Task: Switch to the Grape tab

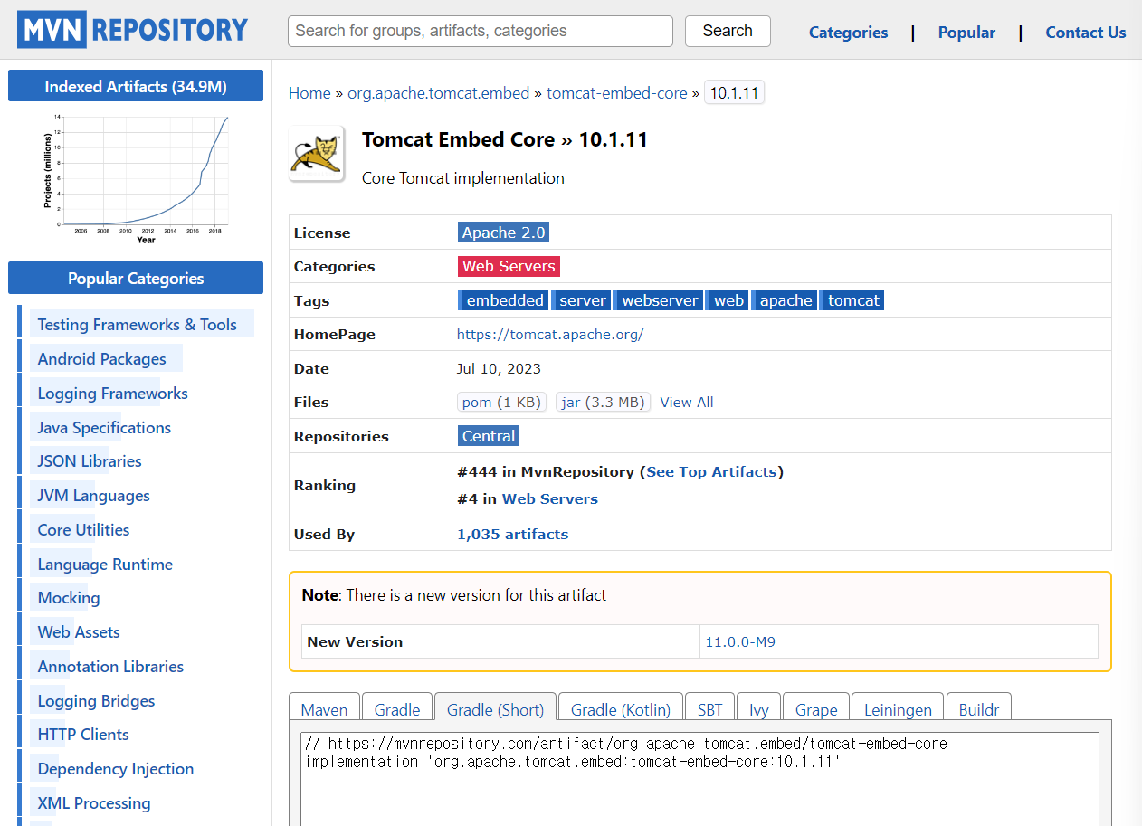Action: pyautogui.click(x=817, y=709)
